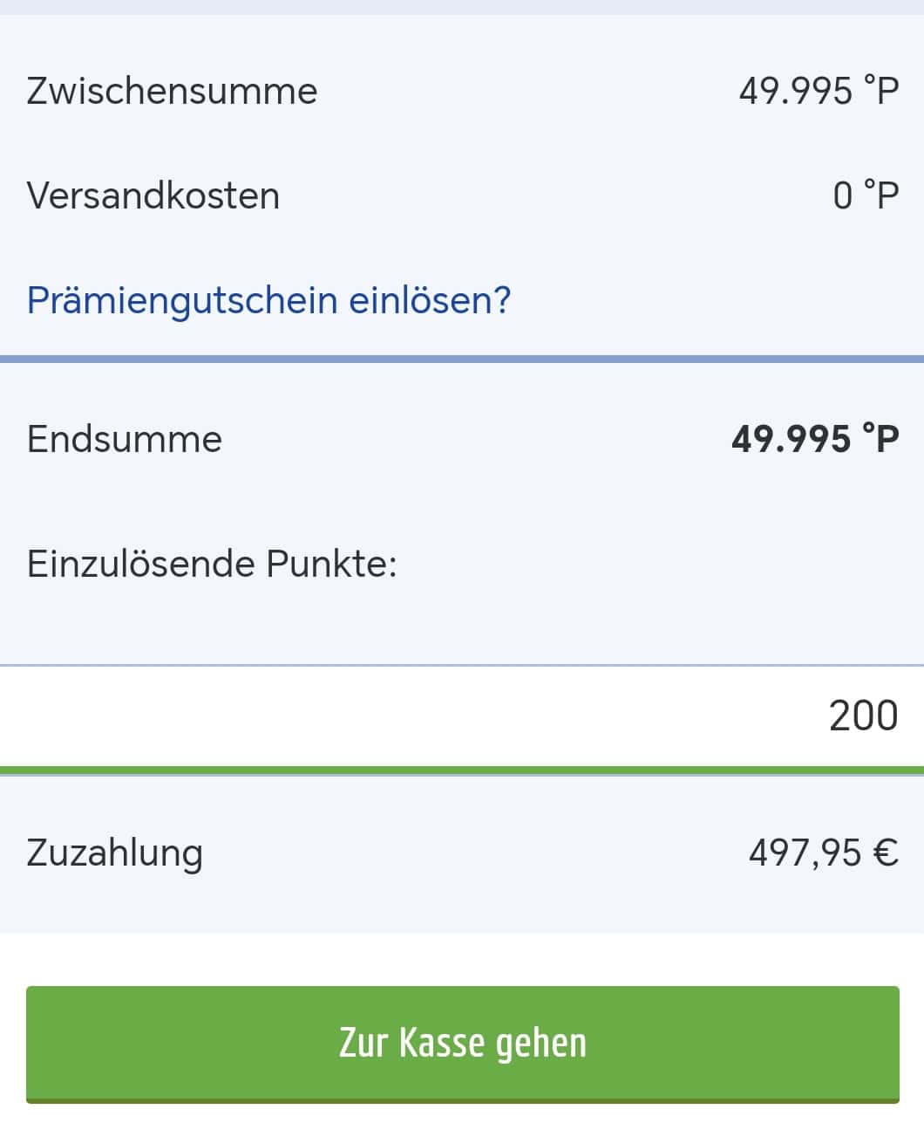The height and width of the screenshot is (1130, 924).
Task: Click the °P symbol beside Zwischensumme amount
Action: pos(880,91)
